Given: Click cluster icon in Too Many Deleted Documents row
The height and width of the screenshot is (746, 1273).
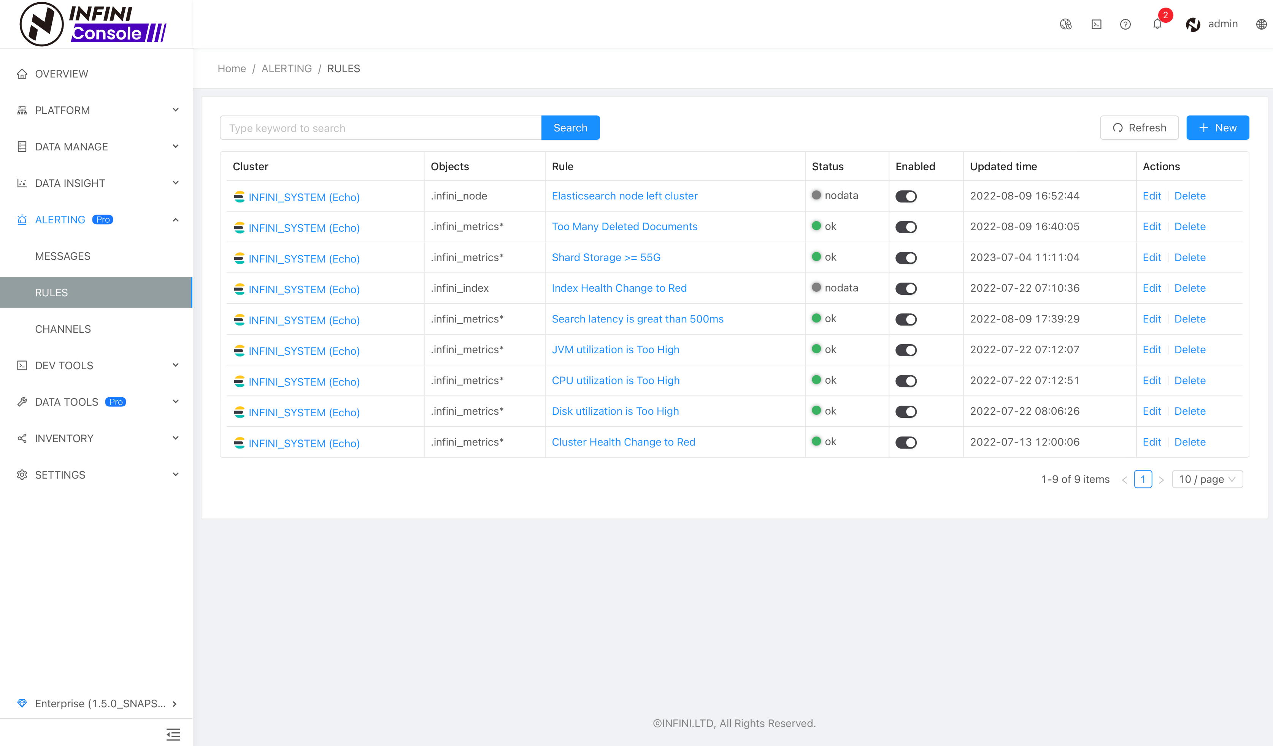Looking at the screenshot, I should [x=239, y=227].
